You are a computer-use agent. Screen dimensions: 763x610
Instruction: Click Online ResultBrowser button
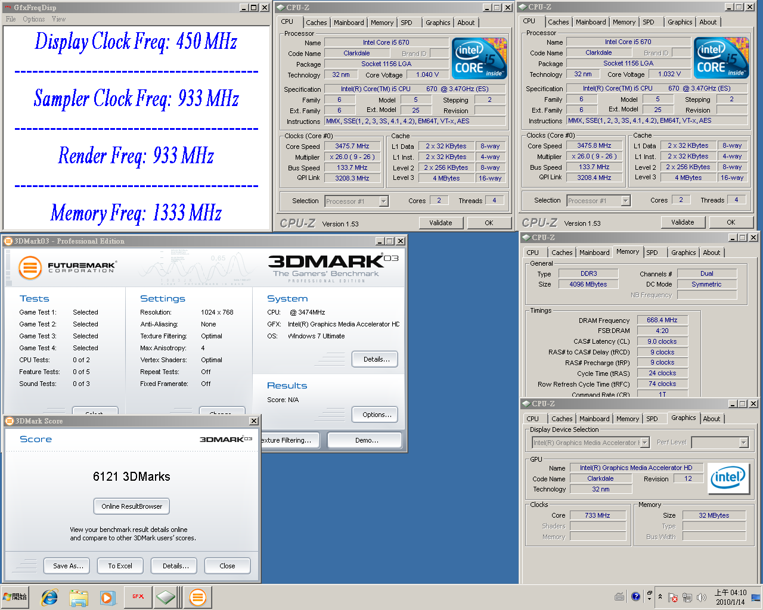(x=132, y=506)
